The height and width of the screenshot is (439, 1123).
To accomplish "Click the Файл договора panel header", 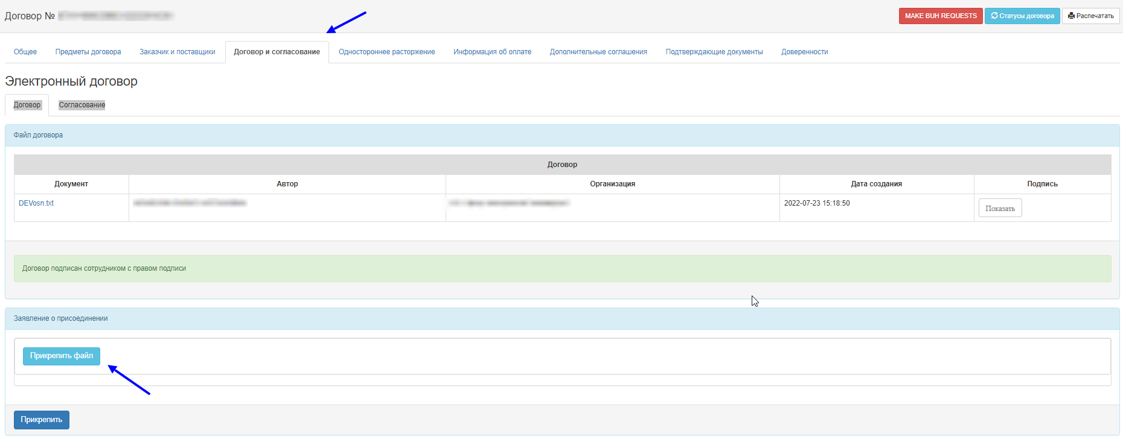I will 39,135.
